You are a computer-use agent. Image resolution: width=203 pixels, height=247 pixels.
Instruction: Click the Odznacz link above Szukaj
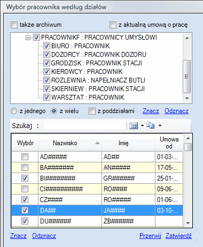(x=176, y=111)
